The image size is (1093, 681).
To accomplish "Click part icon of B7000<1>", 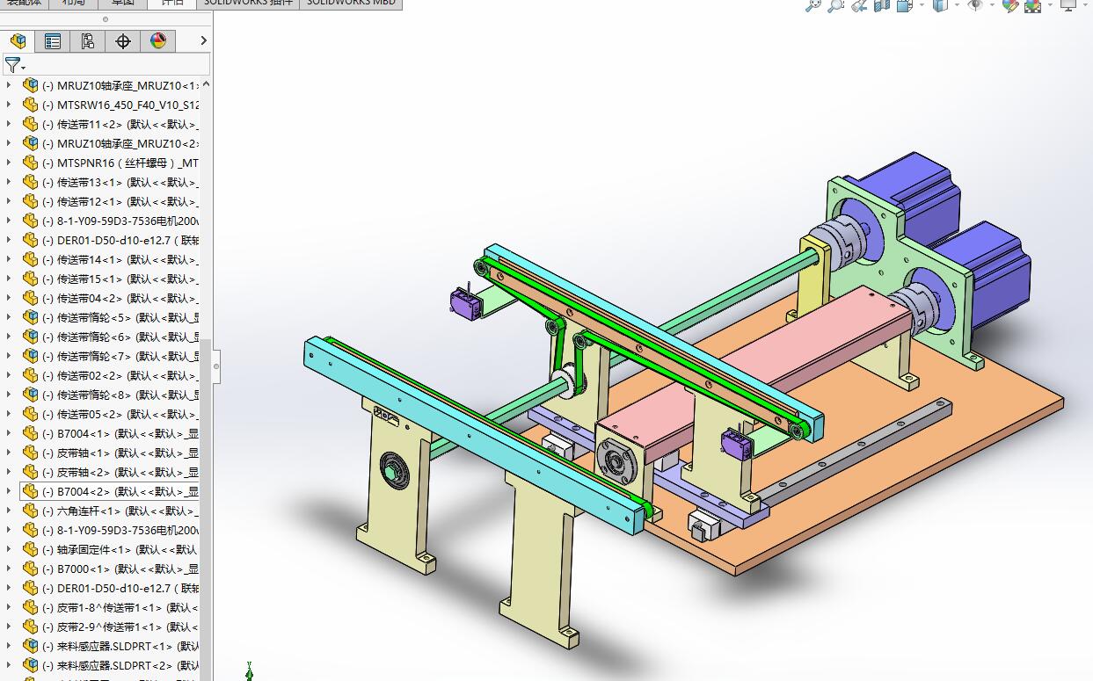I will pos(31,569).
